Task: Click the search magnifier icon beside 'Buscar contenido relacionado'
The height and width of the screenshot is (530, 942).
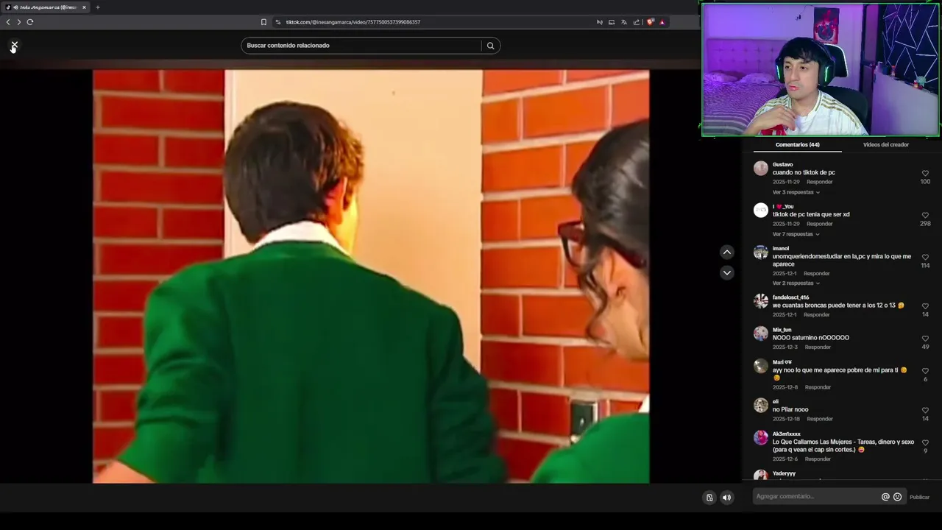Action: point(490,46)
